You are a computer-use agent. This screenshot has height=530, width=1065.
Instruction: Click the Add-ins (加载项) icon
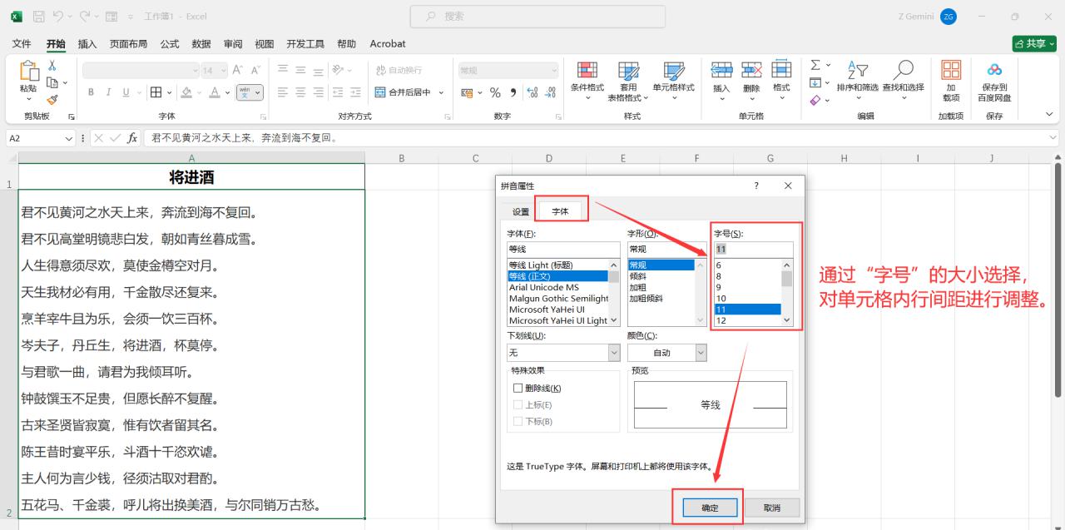pyautogui.click(x=951, y=71)
